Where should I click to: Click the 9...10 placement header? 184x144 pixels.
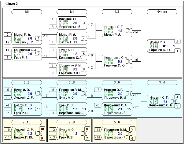pyautogui.click(x=27, y=122)
